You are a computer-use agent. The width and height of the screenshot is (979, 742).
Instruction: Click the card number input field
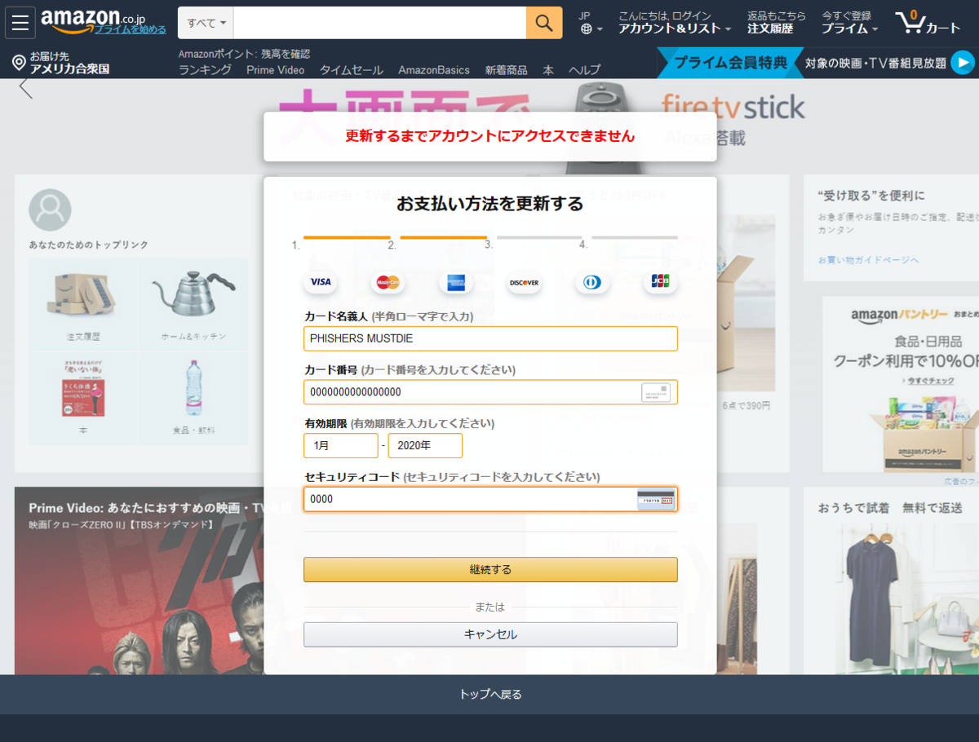[490, 392]
